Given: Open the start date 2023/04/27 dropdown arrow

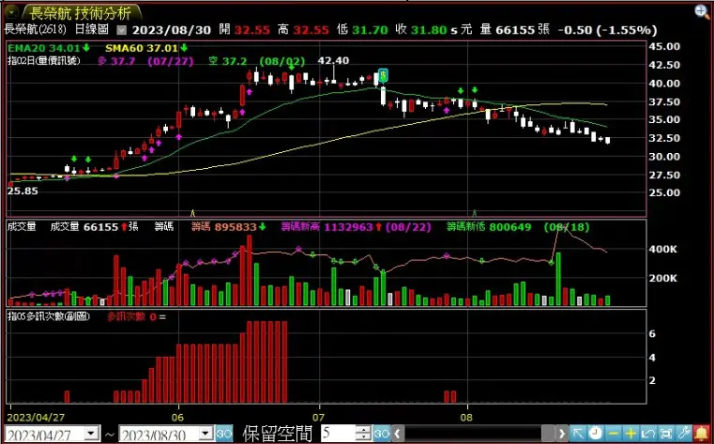Looking at the screenshot, I should pos(92,434).
